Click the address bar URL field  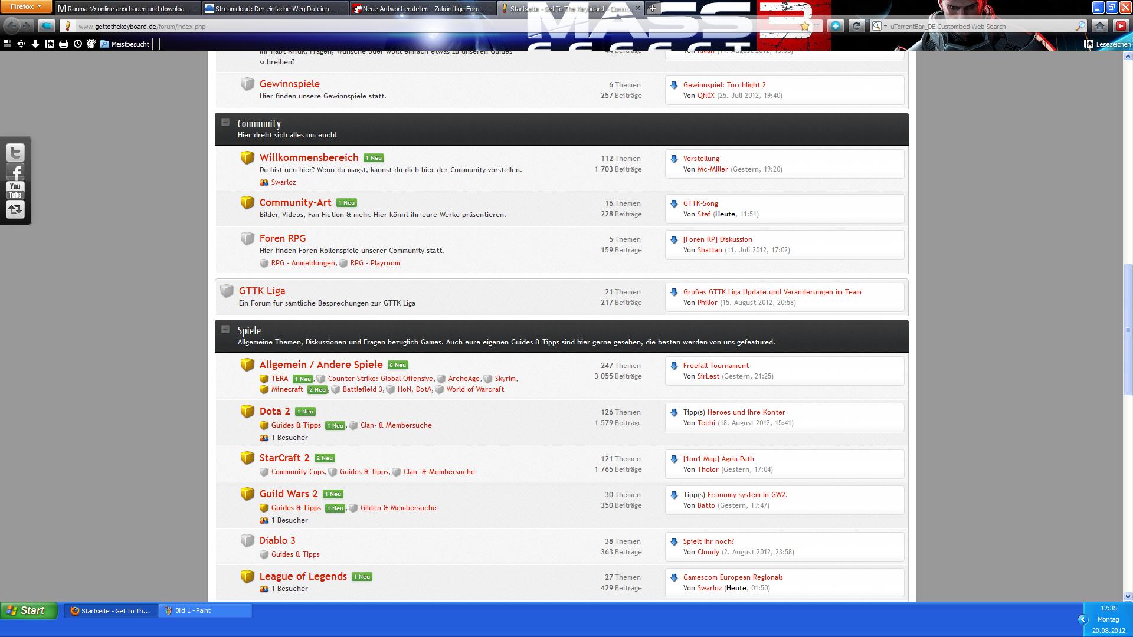click(437, 27)
